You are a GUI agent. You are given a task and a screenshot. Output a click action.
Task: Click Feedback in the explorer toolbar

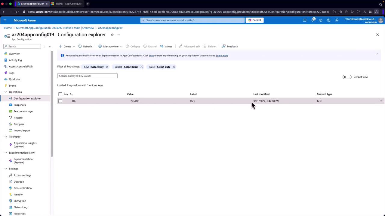click(x=230, y=46)
